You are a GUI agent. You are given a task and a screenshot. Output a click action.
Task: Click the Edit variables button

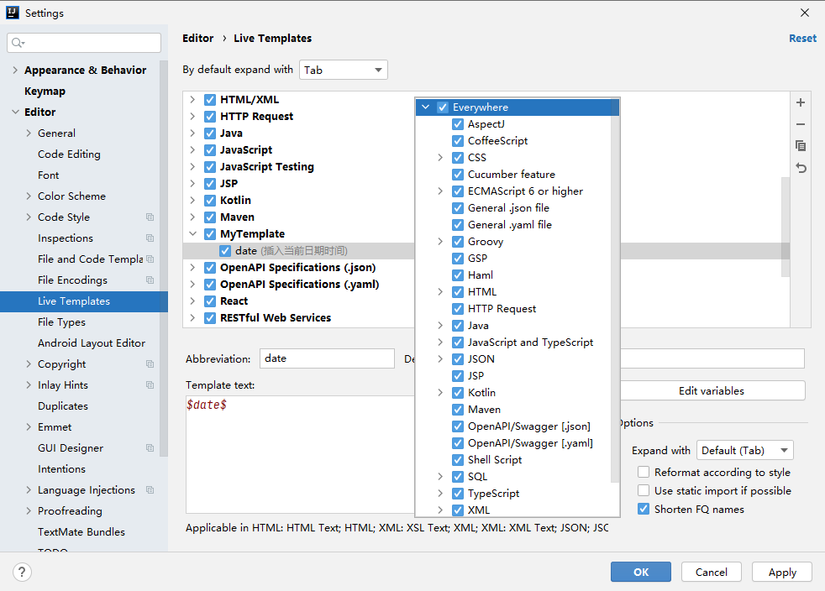click(711, 390)
